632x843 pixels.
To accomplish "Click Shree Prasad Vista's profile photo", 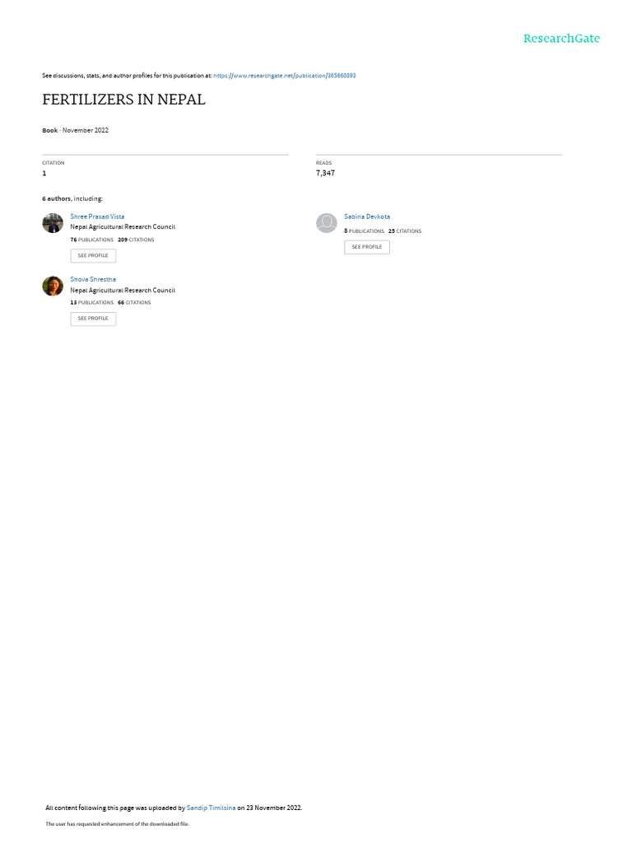I will click(x=53, y=223).
